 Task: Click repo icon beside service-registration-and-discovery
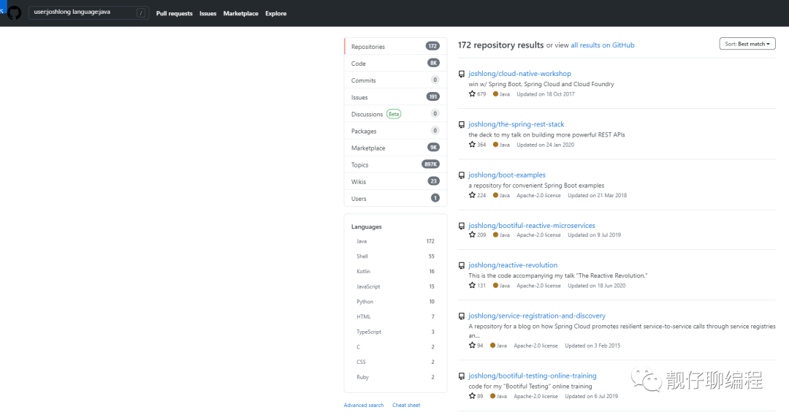pos(462,316)
